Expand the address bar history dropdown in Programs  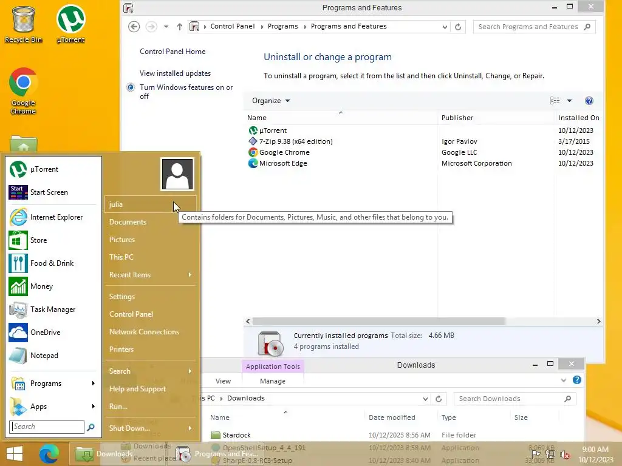click(445, 27)
